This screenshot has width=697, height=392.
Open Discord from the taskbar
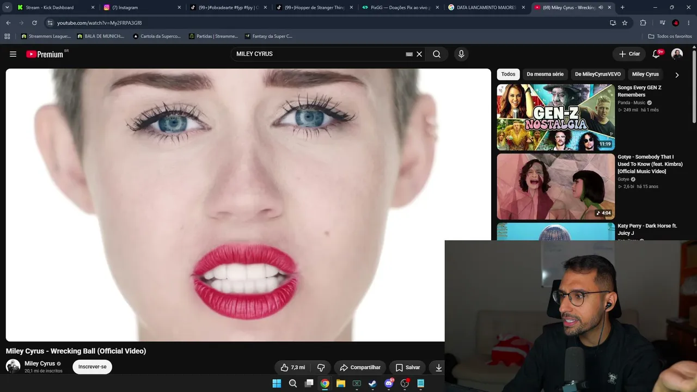(389, 383)
